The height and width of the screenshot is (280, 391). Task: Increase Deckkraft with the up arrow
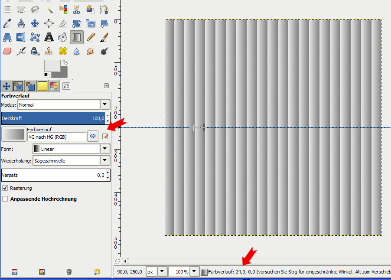pyautogui.click(x=108, y=115)
